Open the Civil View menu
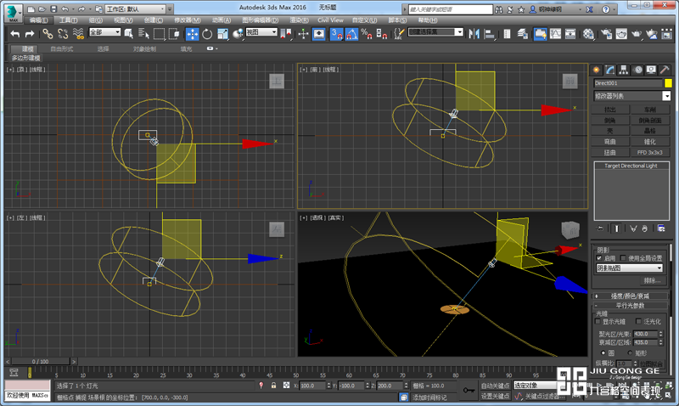 [330, 20]
